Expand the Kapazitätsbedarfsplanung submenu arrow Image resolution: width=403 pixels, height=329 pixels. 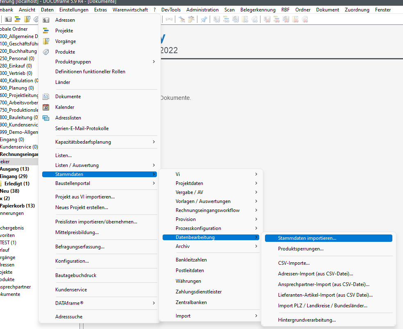click(x=154, y=142)
